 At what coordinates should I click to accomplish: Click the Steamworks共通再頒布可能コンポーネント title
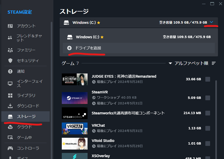(128, 113)
